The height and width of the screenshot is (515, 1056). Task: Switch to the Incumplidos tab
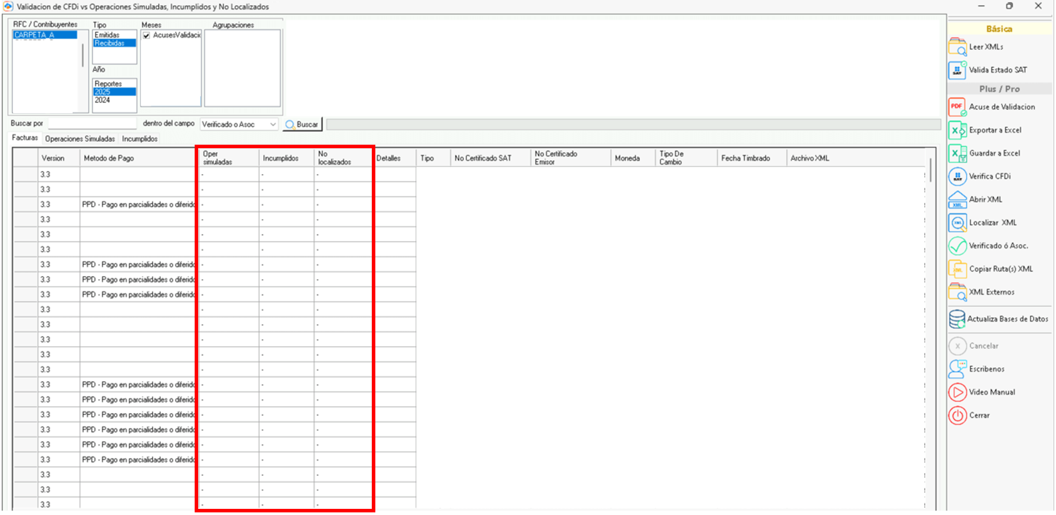[x=140, y=139]
